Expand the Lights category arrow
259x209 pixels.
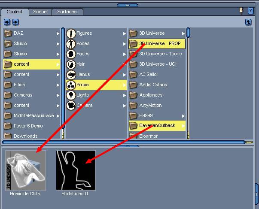pyautogui.click(x=125, y=95)
